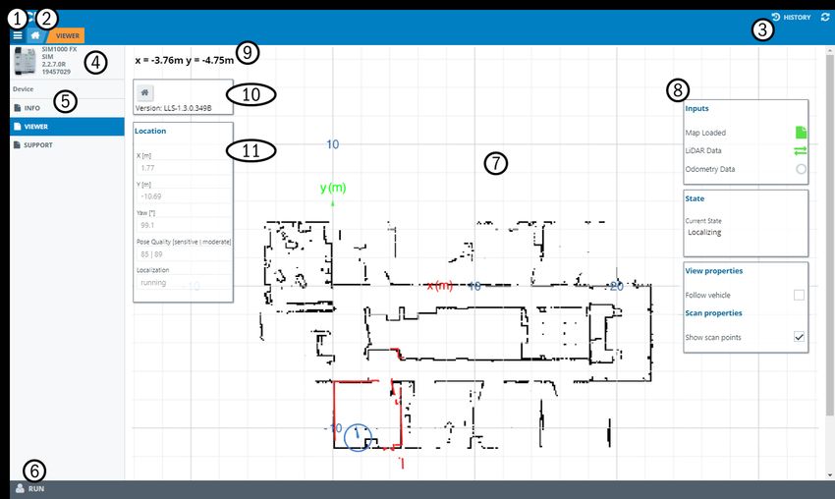Viewport: 835px width, 499px height.
Task: Click the View properties heading
Action: [x=713, y=270]
